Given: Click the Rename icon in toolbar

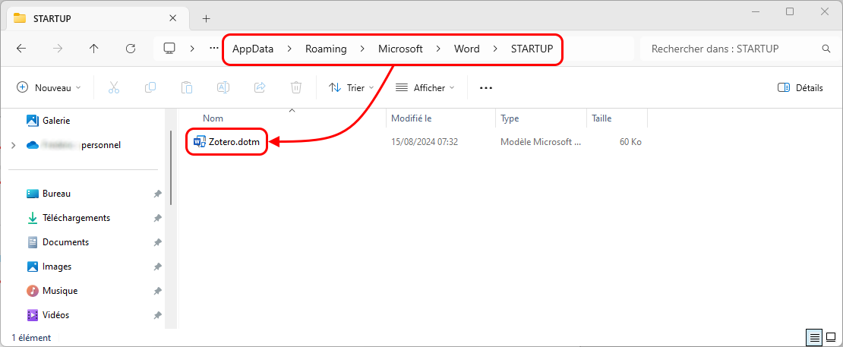Looking at the screenshot, I should 223,88.
